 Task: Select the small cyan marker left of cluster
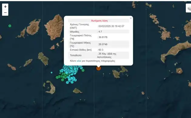52,73
